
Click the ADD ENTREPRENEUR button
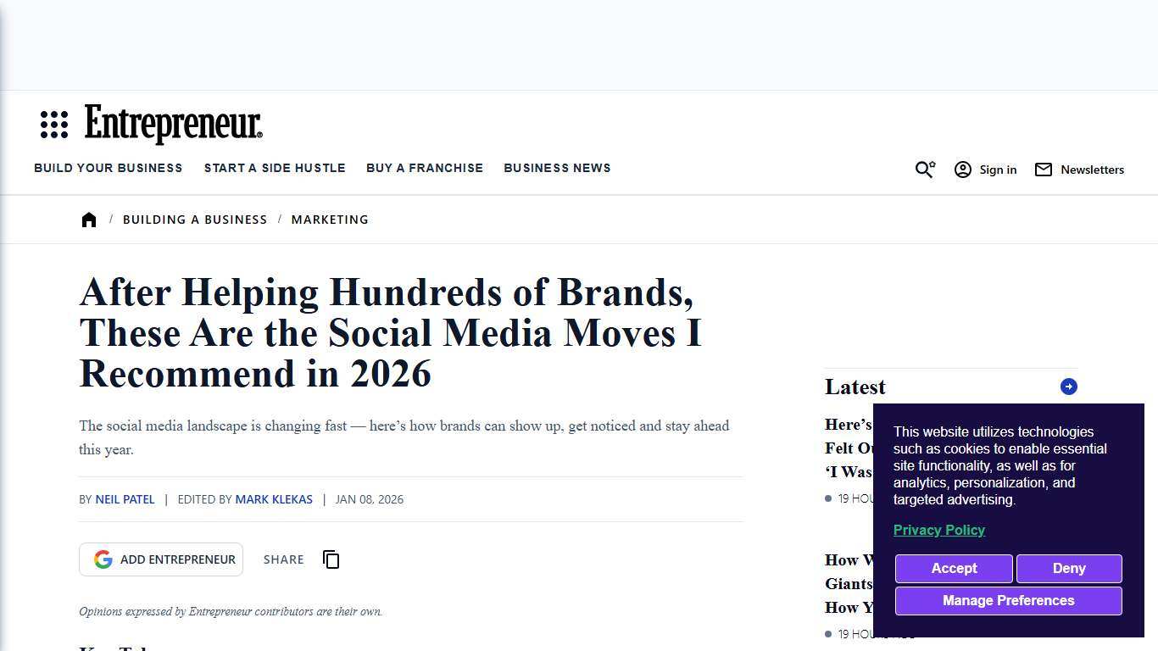161,559
